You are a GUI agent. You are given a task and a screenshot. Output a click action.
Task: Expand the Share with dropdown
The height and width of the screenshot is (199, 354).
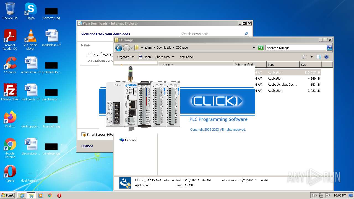pyautogui.click(x=165, y=57)
